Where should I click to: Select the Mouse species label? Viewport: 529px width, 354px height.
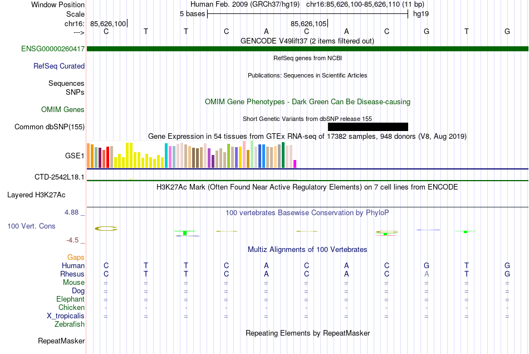(x=74, y=283)
